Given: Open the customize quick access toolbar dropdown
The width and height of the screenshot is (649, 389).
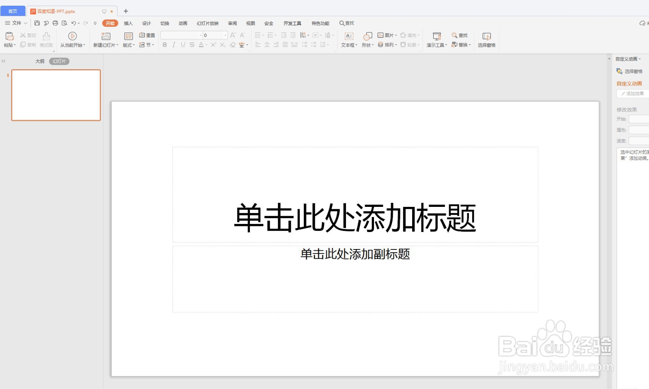Looking at the screenshot, I should point(95,23).
